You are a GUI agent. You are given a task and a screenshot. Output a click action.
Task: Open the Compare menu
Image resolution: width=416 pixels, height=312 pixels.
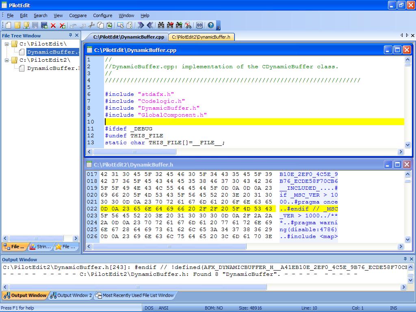point(78,15)
